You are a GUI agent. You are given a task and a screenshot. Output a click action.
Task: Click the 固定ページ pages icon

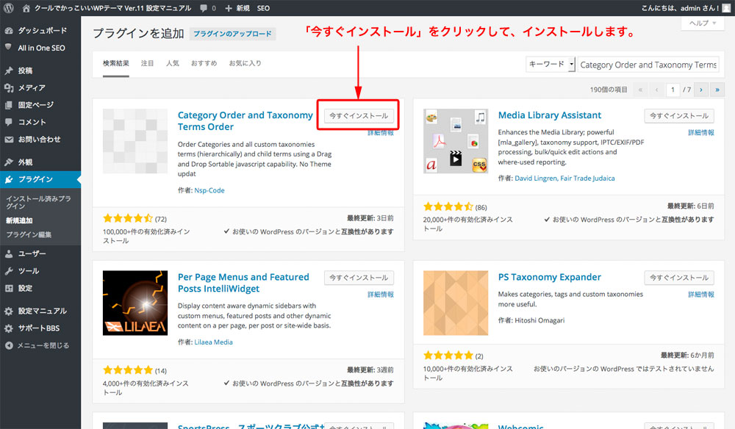8,105
